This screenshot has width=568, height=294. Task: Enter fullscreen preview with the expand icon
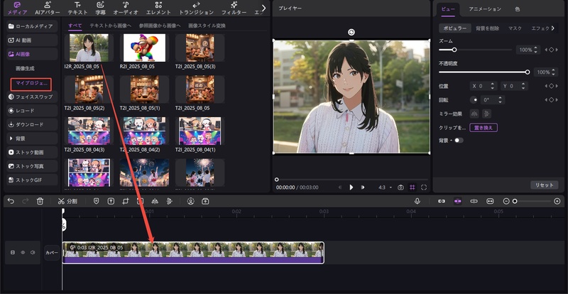pyautogui.click(x=424, y=187)
